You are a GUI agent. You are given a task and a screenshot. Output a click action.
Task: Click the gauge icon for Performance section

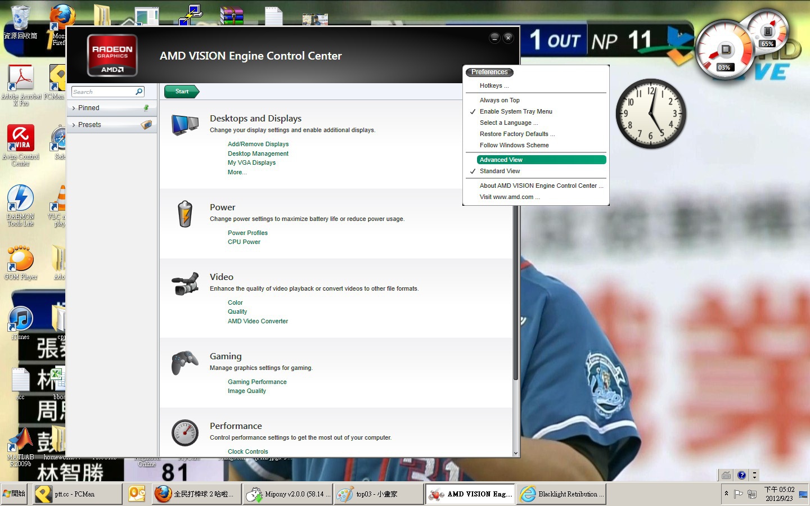185,433
